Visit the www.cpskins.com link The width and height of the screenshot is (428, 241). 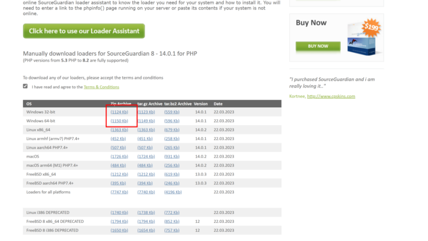point(331,96)
